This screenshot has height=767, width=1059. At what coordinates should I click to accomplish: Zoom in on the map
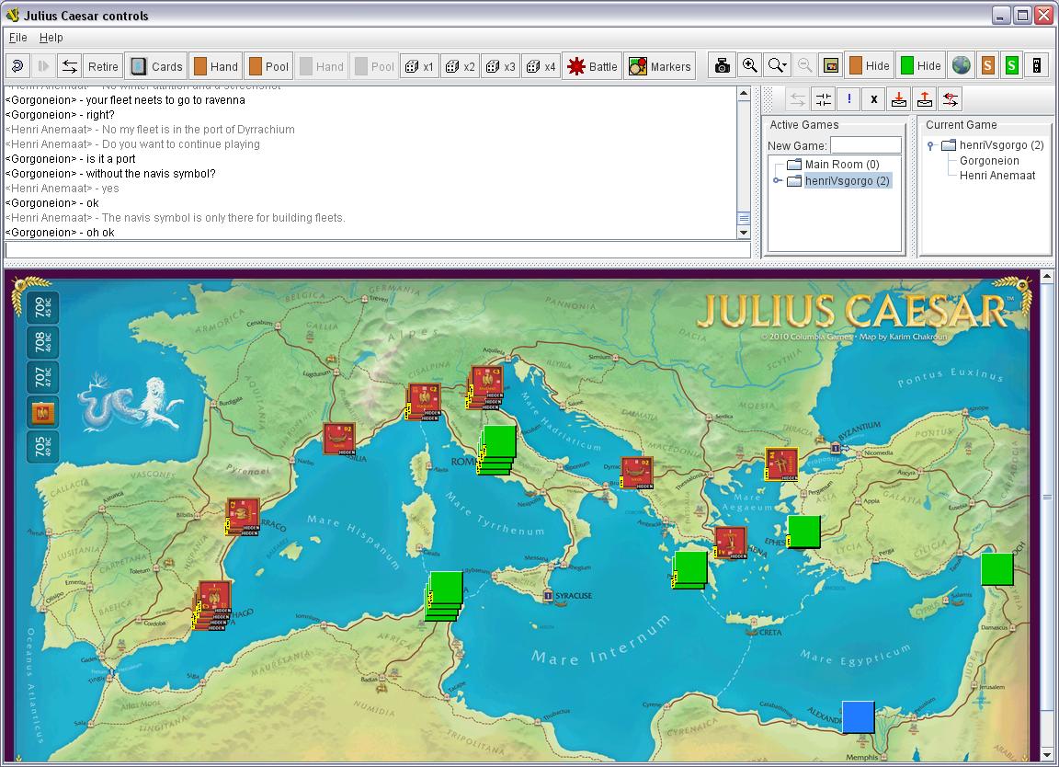tap(749, 65)
